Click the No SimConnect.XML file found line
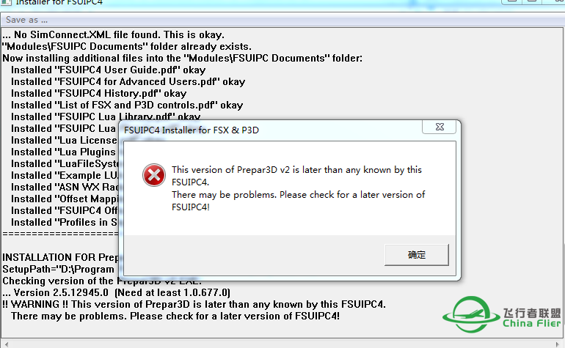The width and height of the screenshot is (565, 348). pyautogui.click(x=113, y=34)
